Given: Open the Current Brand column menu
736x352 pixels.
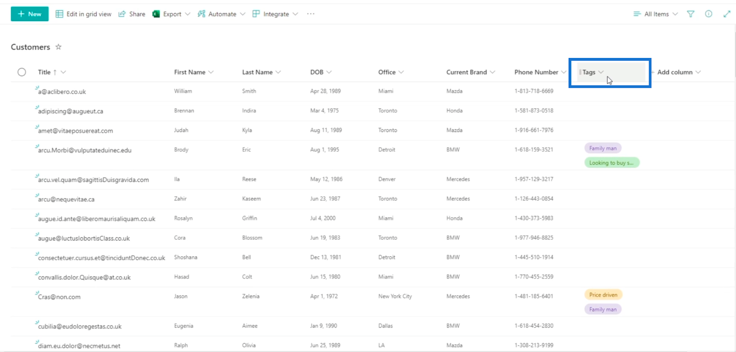Looking at the screenshot, I should (471, 72).
